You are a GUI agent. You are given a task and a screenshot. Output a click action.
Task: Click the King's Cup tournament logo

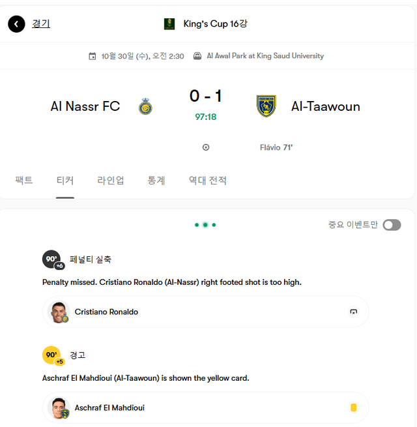click(x=169, y=24)
